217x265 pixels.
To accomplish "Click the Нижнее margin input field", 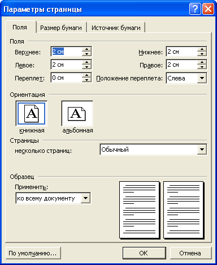I will click(x=182, y=52).
